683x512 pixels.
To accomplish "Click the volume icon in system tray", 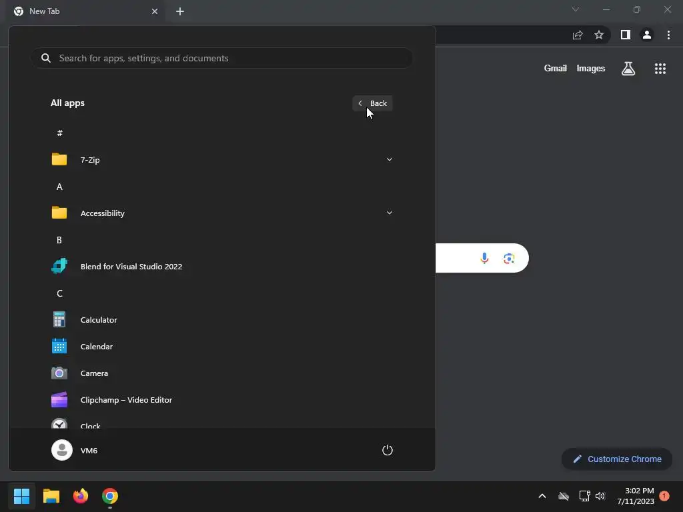I will tap(601, 496).
